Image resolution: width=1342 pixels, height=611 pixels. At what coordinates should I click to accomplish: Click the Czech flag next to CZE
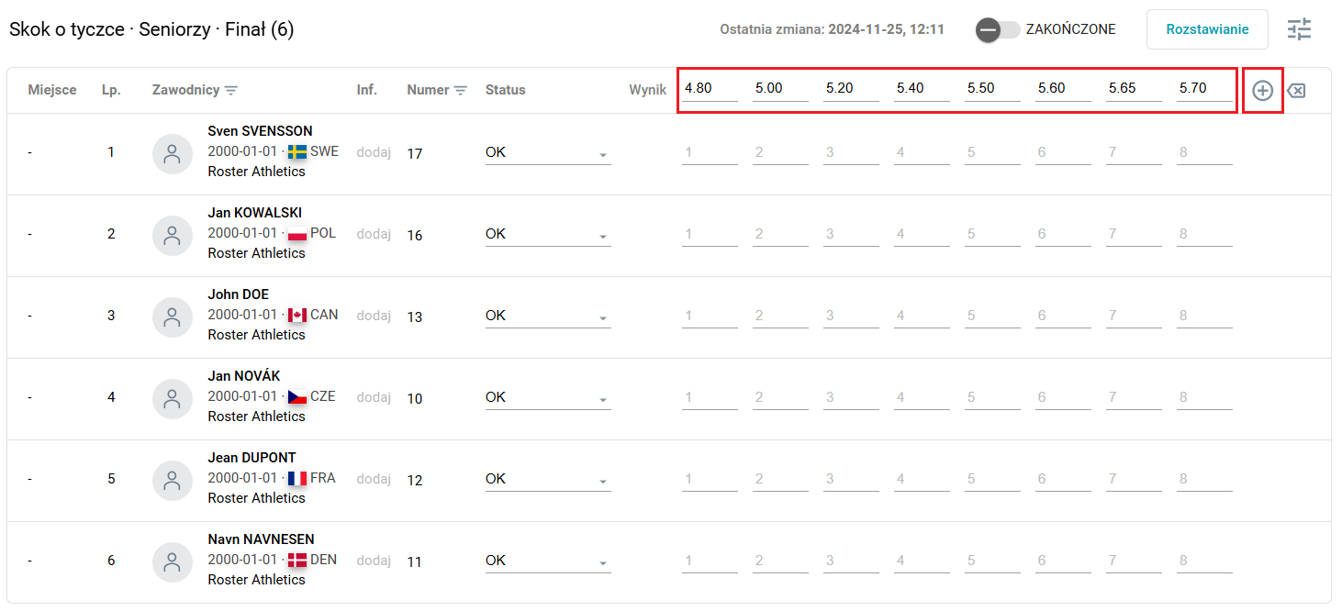point(297,397)
